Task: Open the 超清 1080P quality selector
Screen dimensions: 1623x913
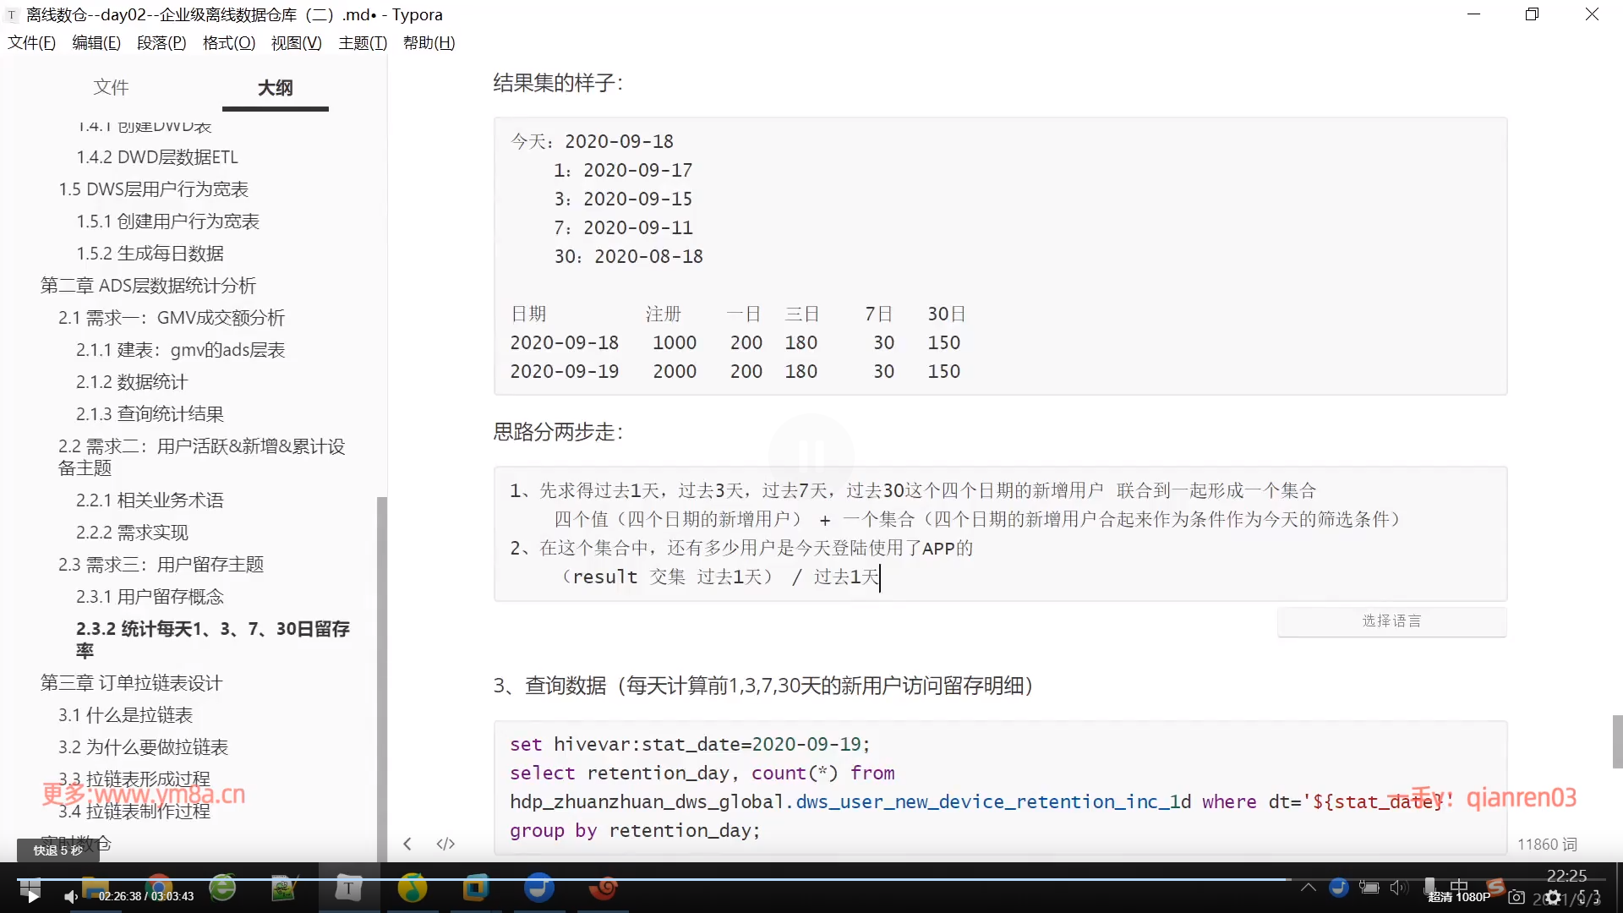Action: pyautogui.click(x=1459, y=897)
